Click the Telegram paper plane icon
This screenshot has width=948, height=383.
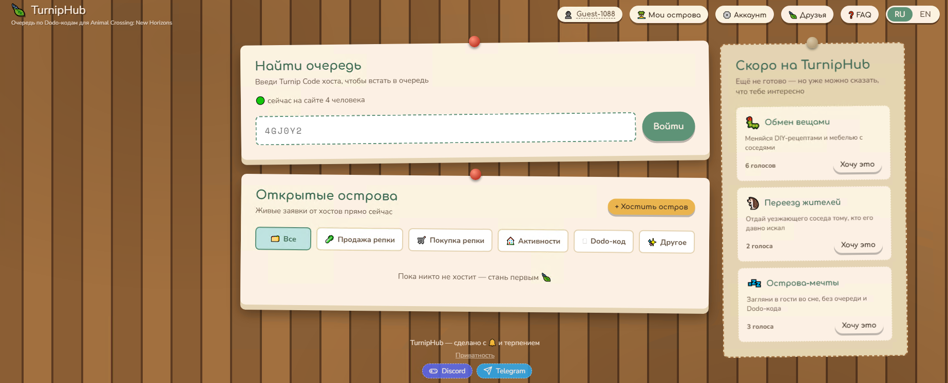(x=487, y=371)
